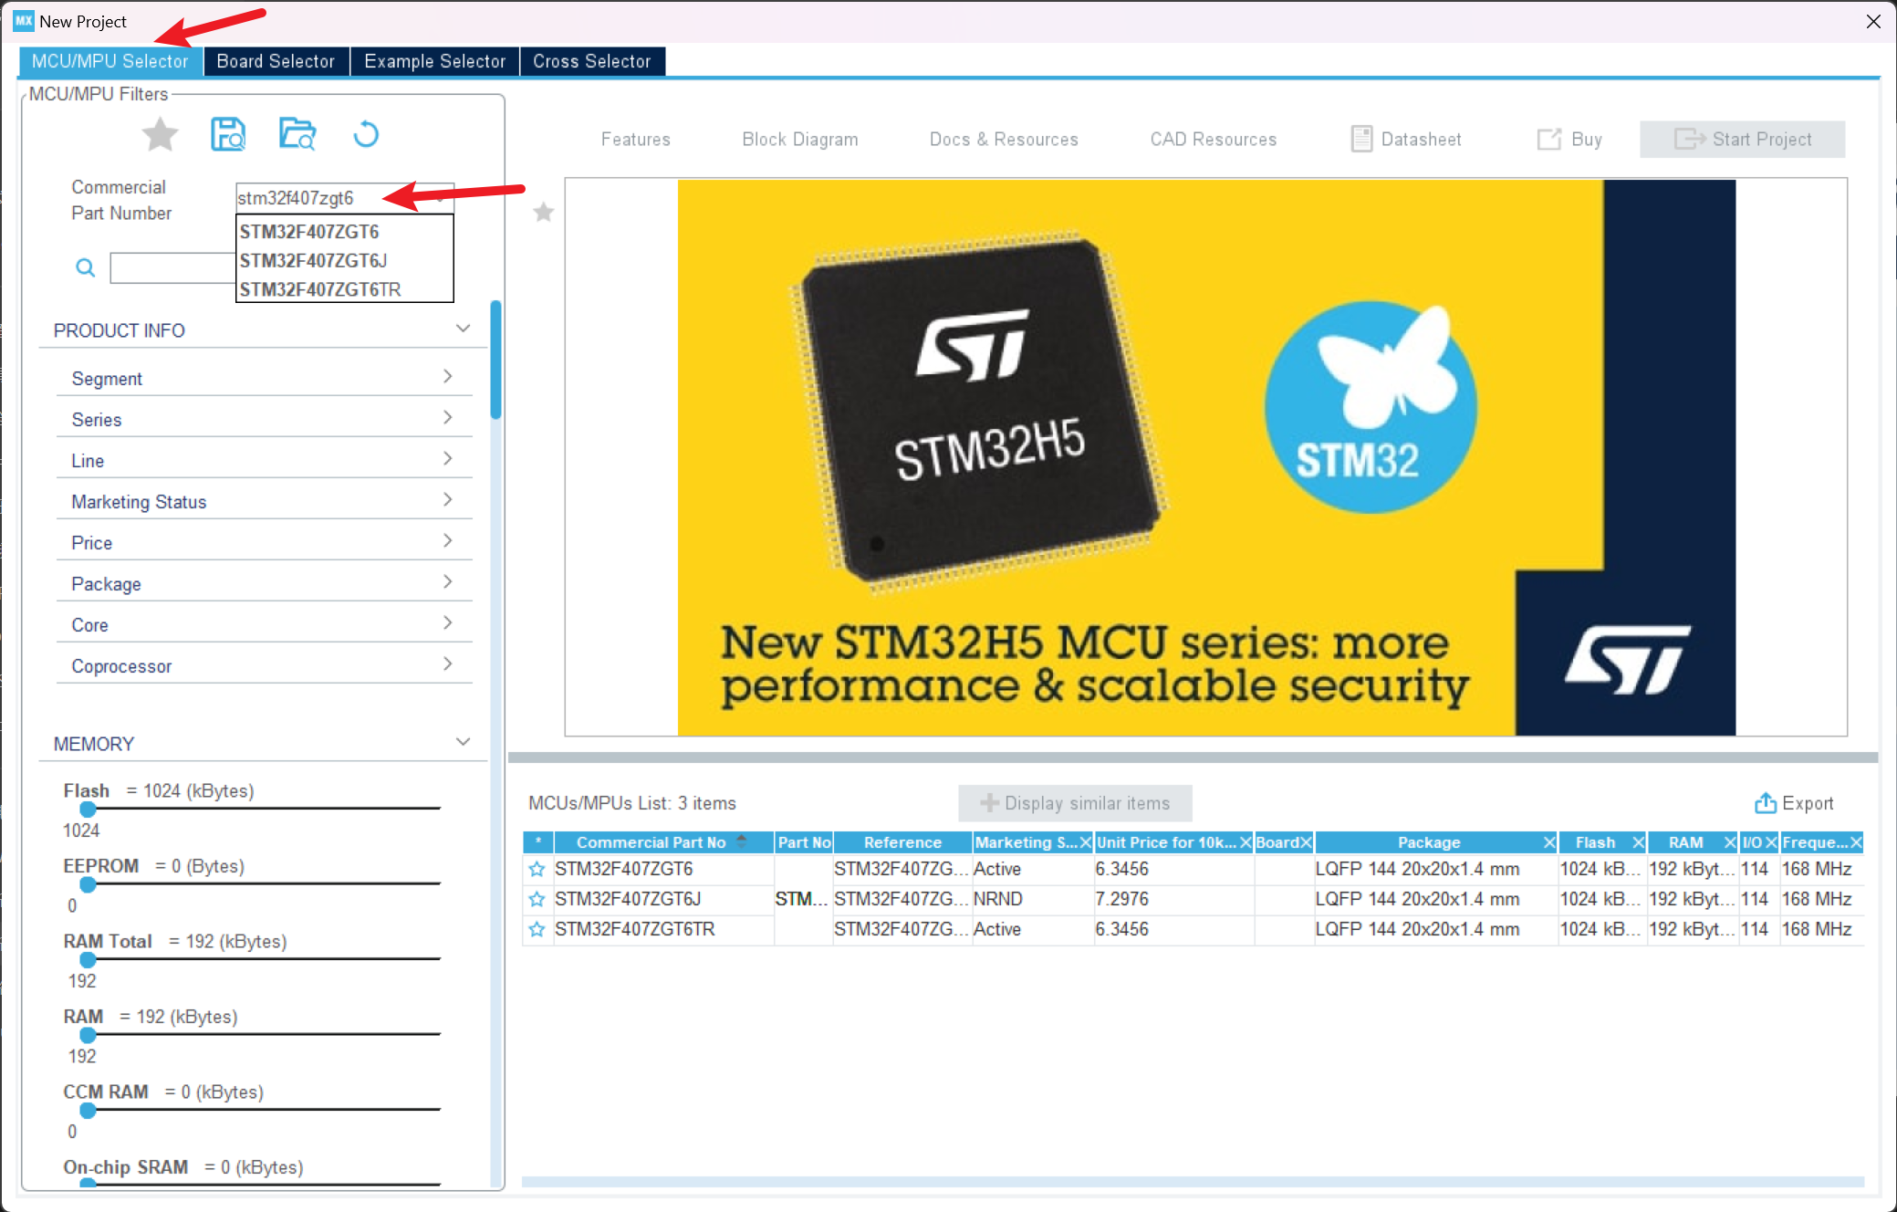Viewport: 1897px width, 1212px height.
Task: Click Display similar items button
Action: pyautogui.click(x=1075, y=803)
